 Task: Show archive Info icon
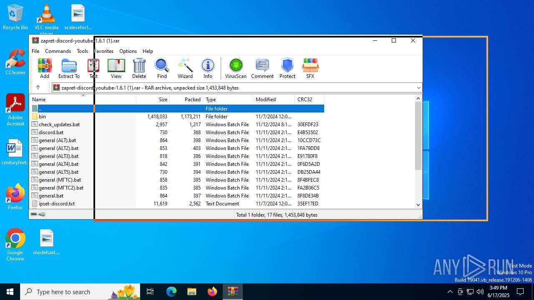(208, 68)
